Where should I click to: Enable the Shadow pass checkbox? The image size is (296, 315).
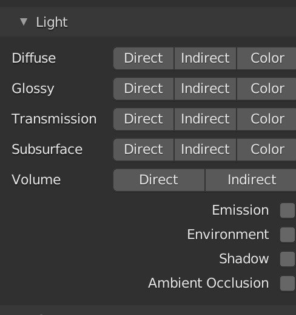[288, 259]
